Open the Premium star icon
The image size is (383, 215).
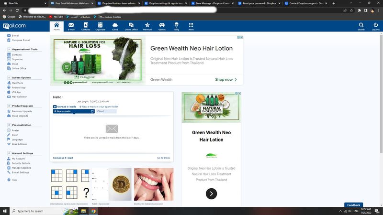click(147, 26)
